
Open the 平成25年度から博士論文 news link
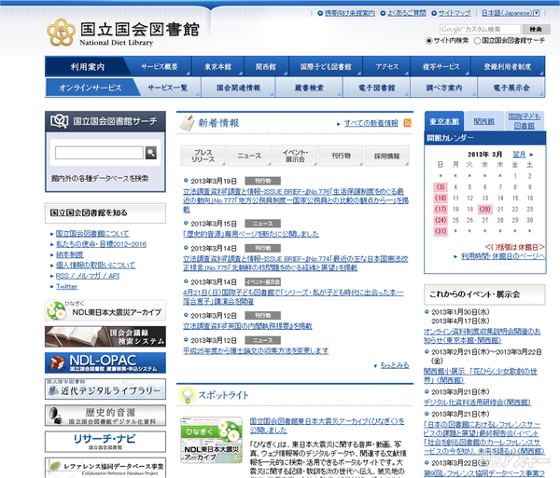point(256,351)
